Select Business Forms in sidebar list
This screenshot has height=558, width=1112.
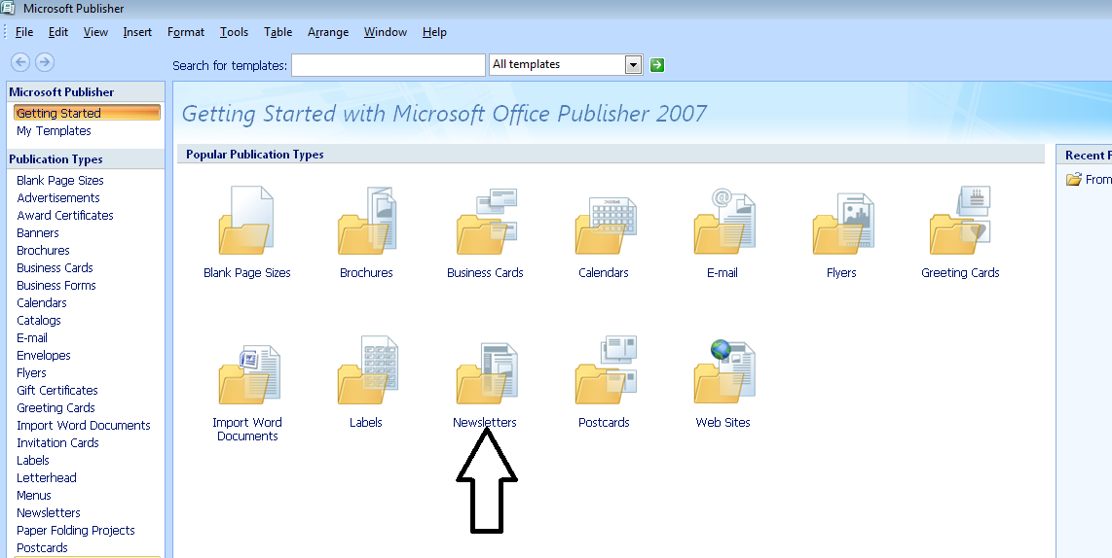56,286
